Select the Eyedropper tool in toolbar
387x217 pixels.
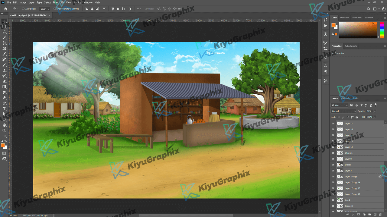point(4,54)
